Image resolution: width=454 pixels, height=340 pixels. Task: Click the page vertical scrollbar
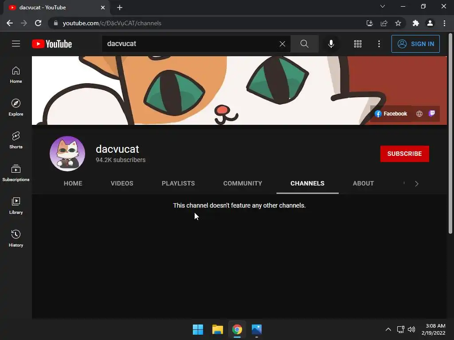450,133
